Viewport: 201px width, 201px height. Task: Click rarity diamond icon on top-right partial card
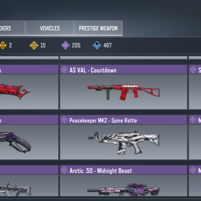pyautogui.click(x=193, y=70)
